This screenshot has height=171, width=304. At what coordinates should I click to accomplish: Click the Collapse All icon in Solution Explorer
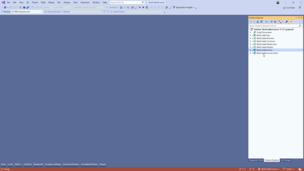[x=272, y=22]
